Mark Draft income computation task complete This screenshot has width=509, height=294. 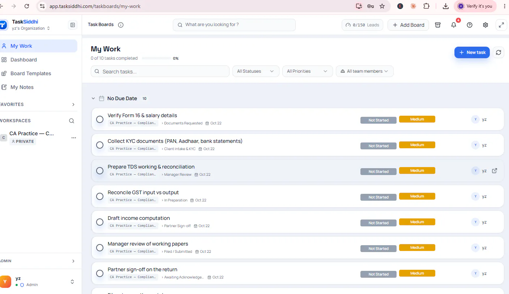point(100,222)
